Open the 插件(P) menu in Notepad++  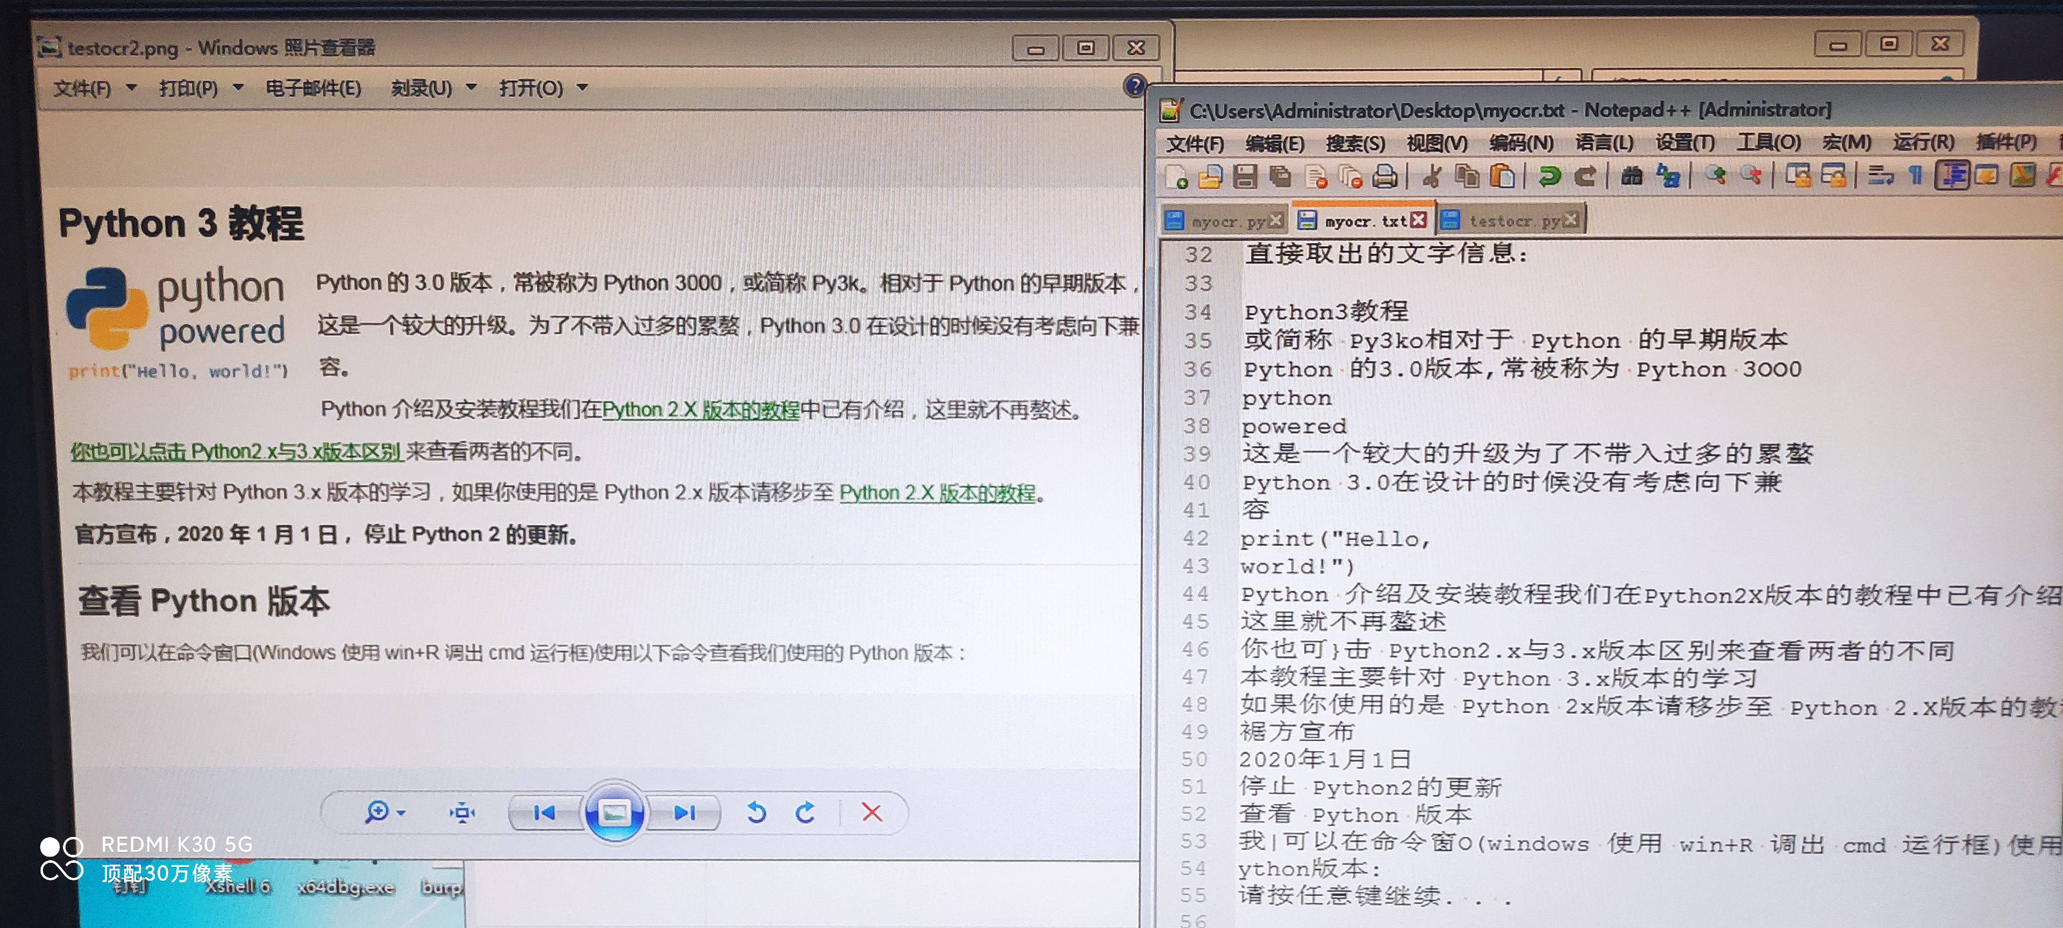click(2006, 143)
